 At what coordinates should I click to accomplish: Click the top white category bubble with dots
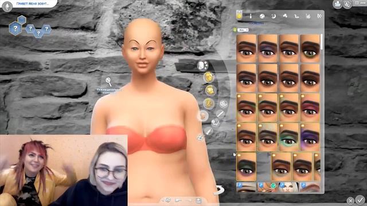(x=202, y=66)
